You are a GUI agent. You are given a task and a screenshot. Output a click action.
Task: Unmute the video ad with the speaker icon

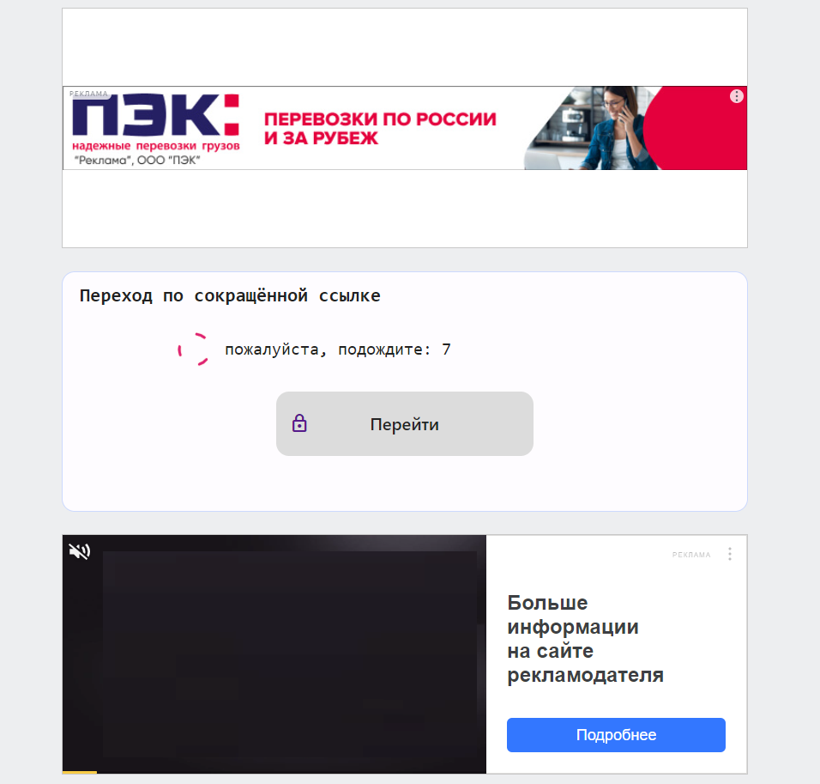click(80, 551)
